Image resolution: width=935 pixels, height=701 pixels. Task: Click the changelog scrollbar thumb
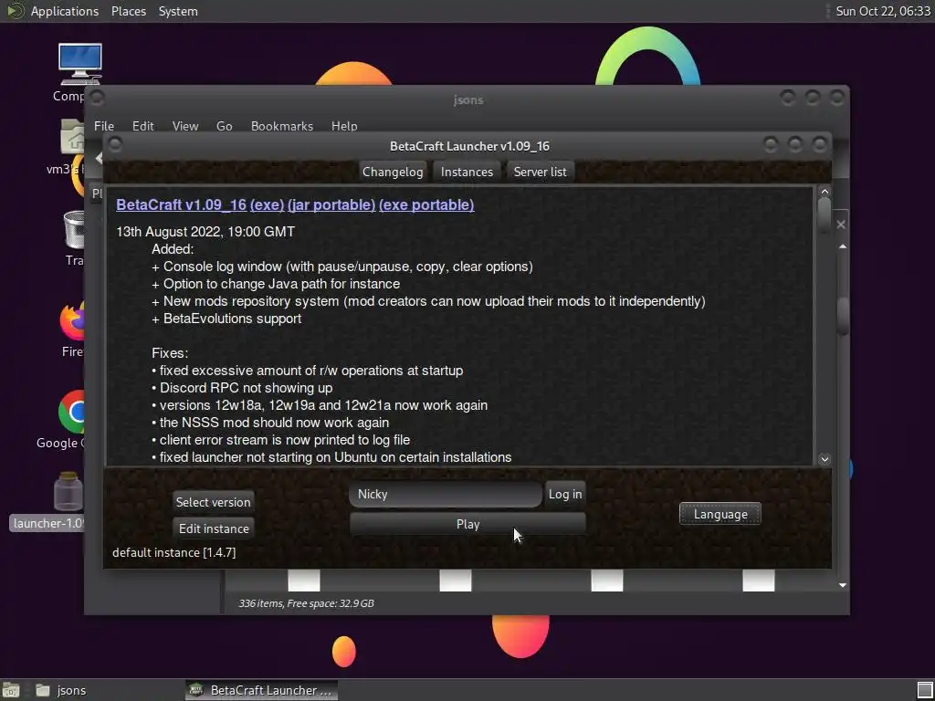(x=825, y=214)
